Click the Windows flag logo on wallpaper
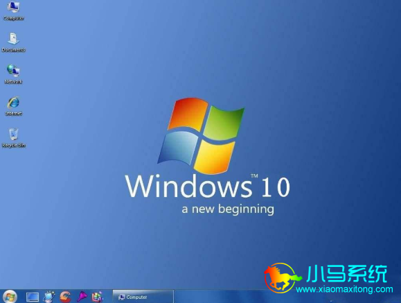 point(201,135)
